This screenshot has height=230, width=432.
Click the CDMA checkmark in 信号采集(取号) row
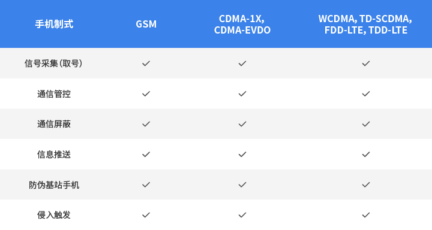[242, 63]
